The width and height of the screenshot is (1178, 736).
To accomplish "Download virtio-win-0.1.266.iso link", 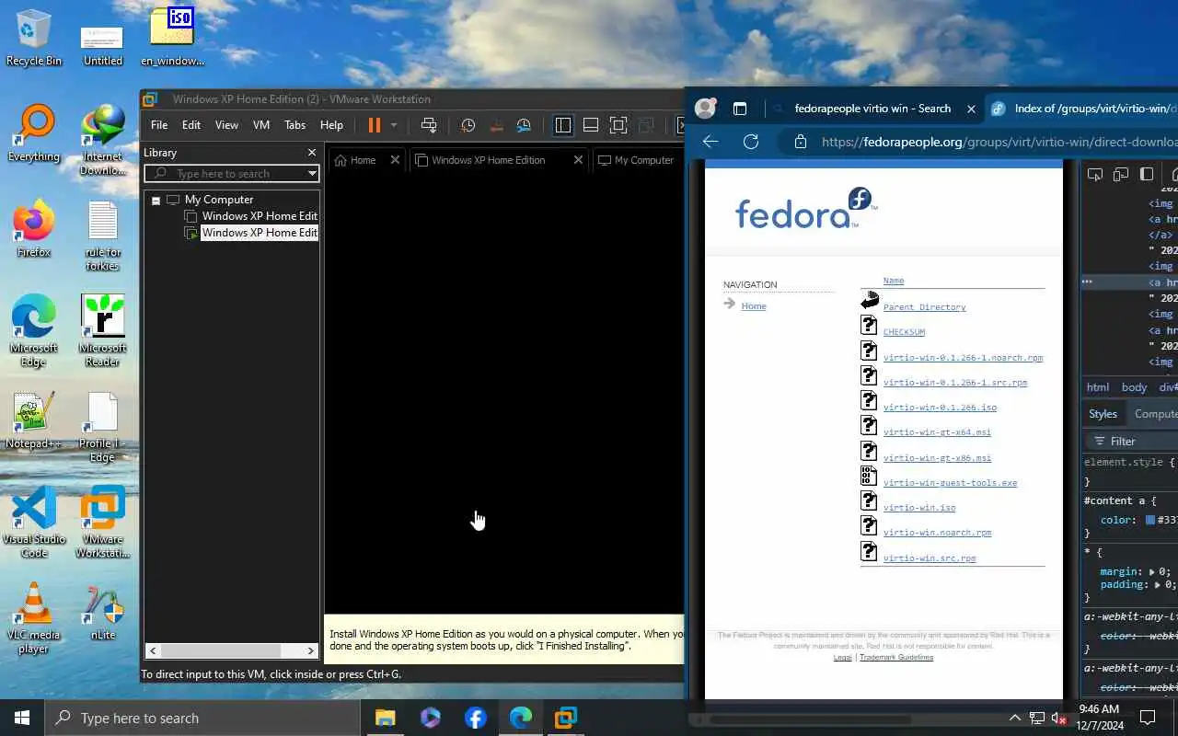I will tap(940, 408).
